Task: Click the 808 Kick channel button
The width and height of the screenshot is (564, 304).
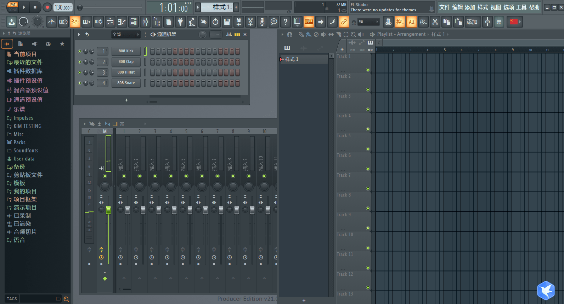Action: pos(126,51)
